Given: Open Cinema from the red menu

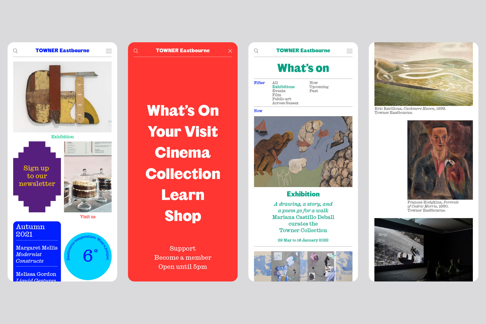Looking at the screenshot, I should pos(183,153).
